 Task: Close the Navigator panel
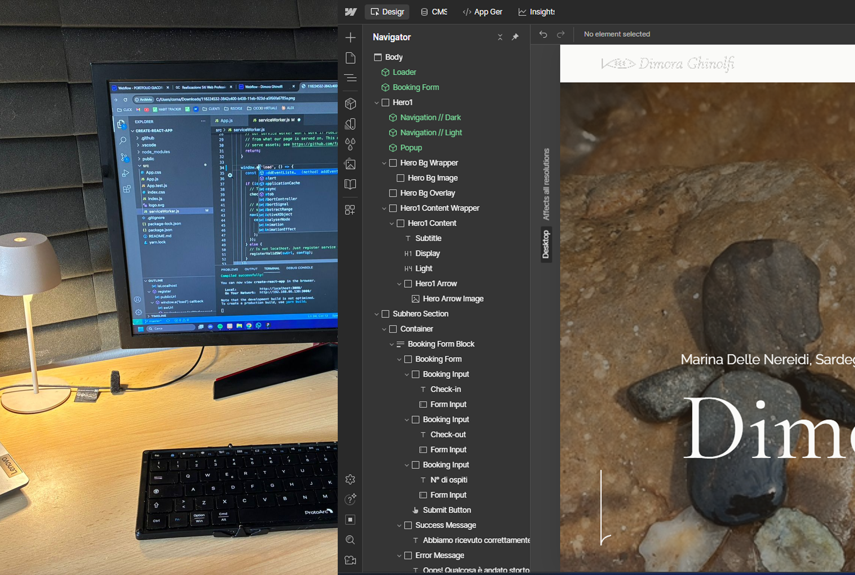coord(500,37)
